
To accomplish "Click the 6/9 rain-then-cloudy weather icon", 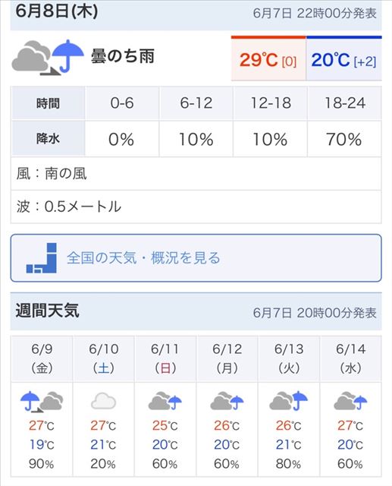I will click(x=42, y=401).
